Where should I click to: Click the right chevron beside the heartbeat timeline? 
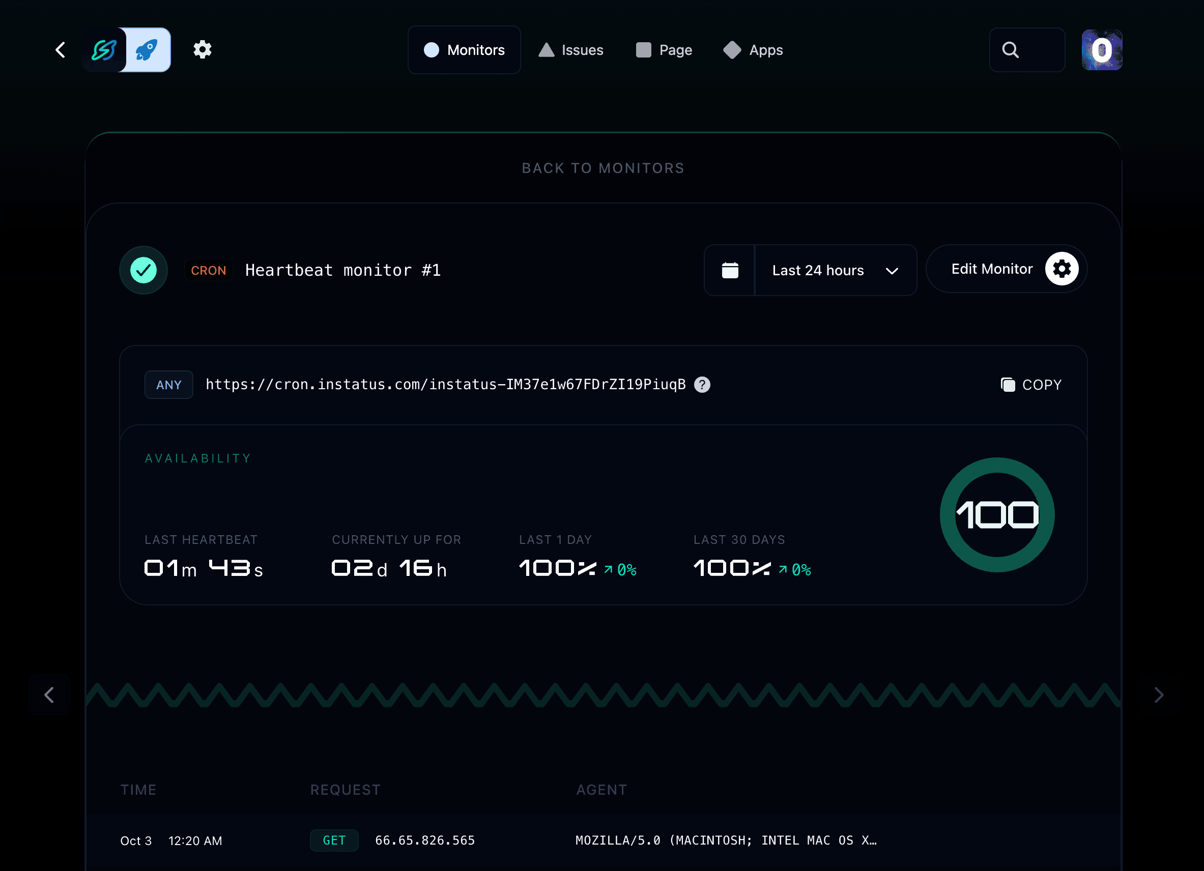click(1158, 695)
